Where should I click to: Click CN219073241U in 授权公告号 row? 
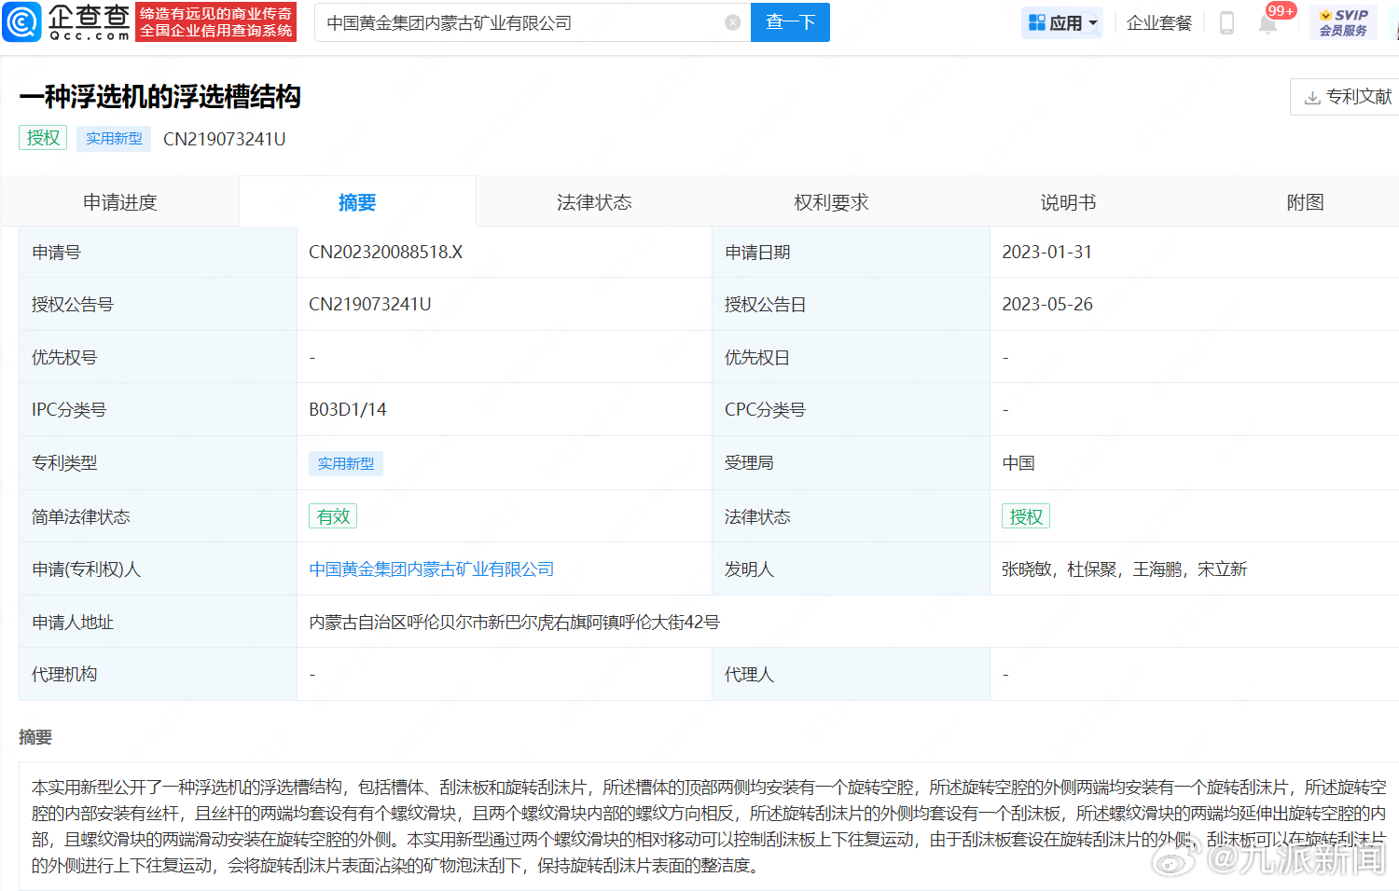coord(370,305)
